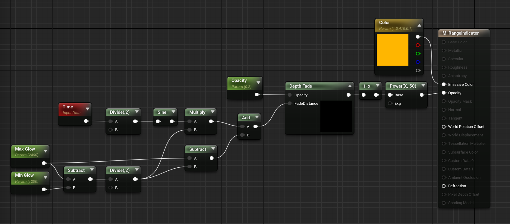Expand the Time node preview arrow
Image resolution: width=510 pixels, height=224 pixels.
(x=87, y=109)
